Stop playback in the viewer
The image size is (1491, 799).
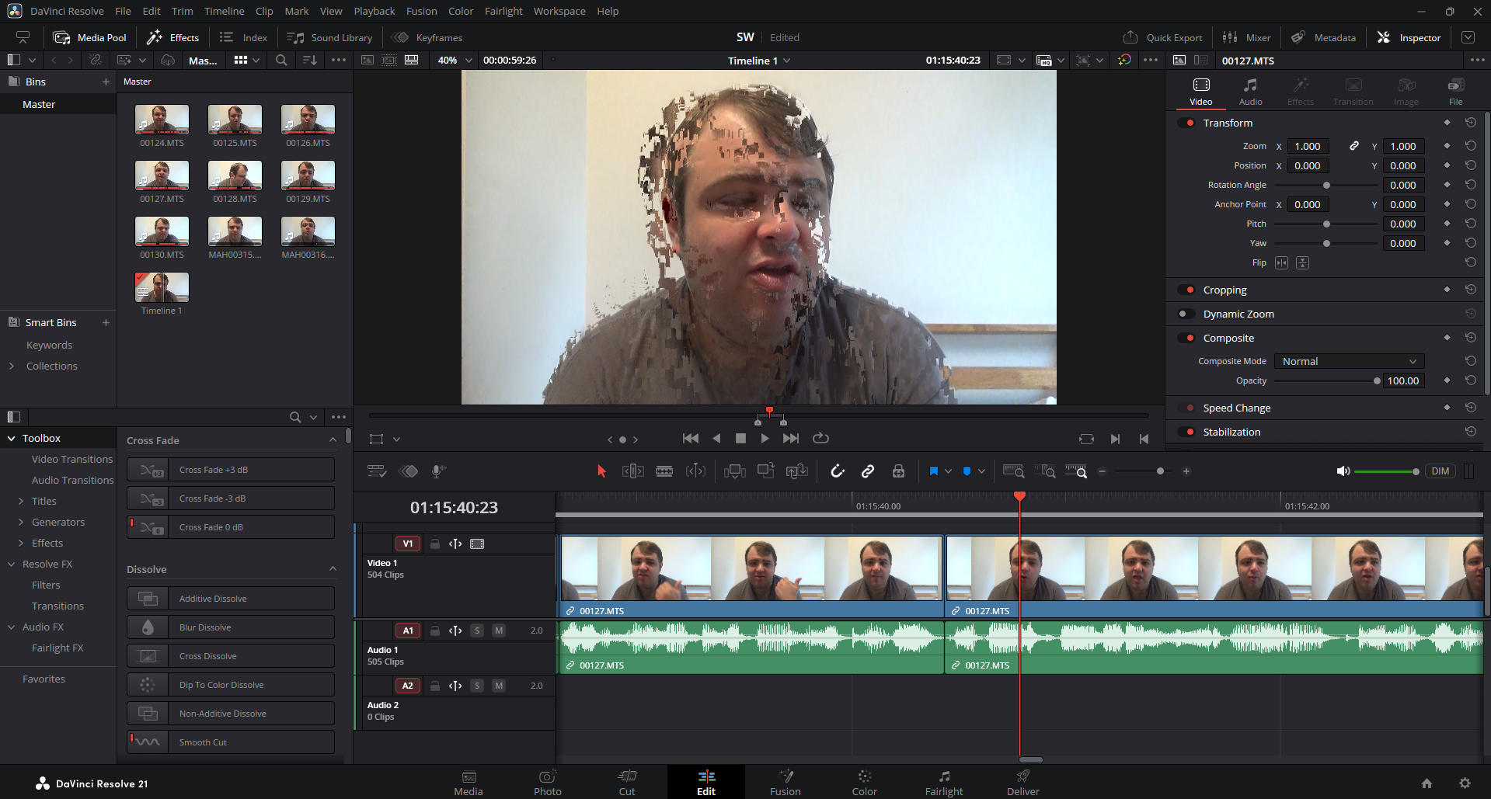click(740, 439)
